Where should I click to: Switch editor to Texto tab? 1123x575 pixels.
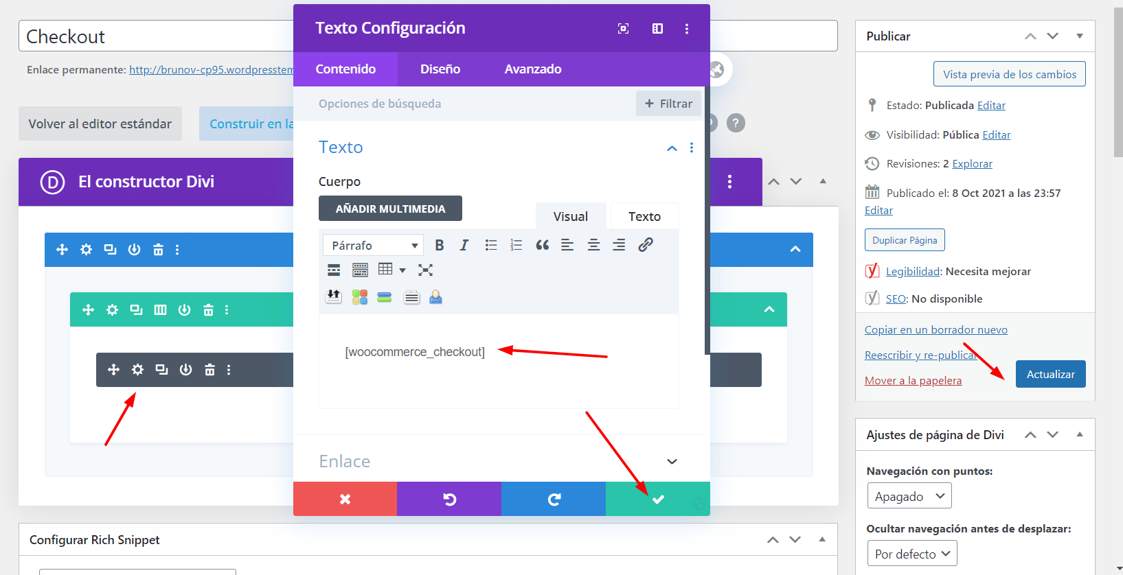(644, 216)
